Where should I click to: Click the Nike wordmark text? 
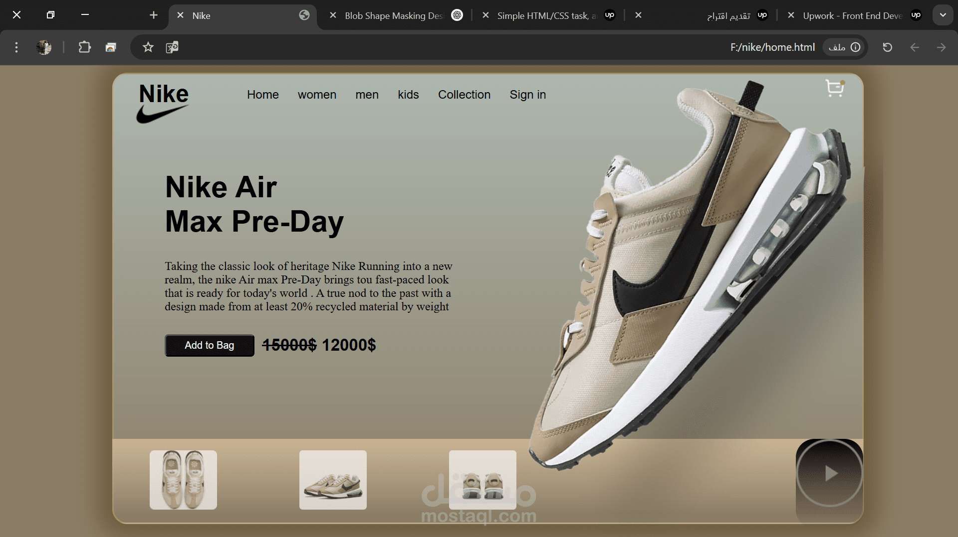point(164,94)
